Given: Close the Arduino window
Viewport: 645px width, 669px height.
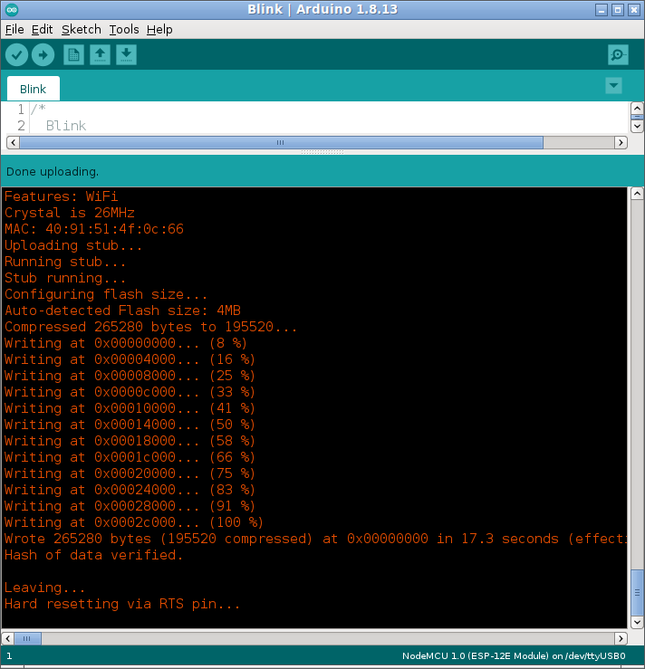Looking at the screenshot, I should coord(634,10).
